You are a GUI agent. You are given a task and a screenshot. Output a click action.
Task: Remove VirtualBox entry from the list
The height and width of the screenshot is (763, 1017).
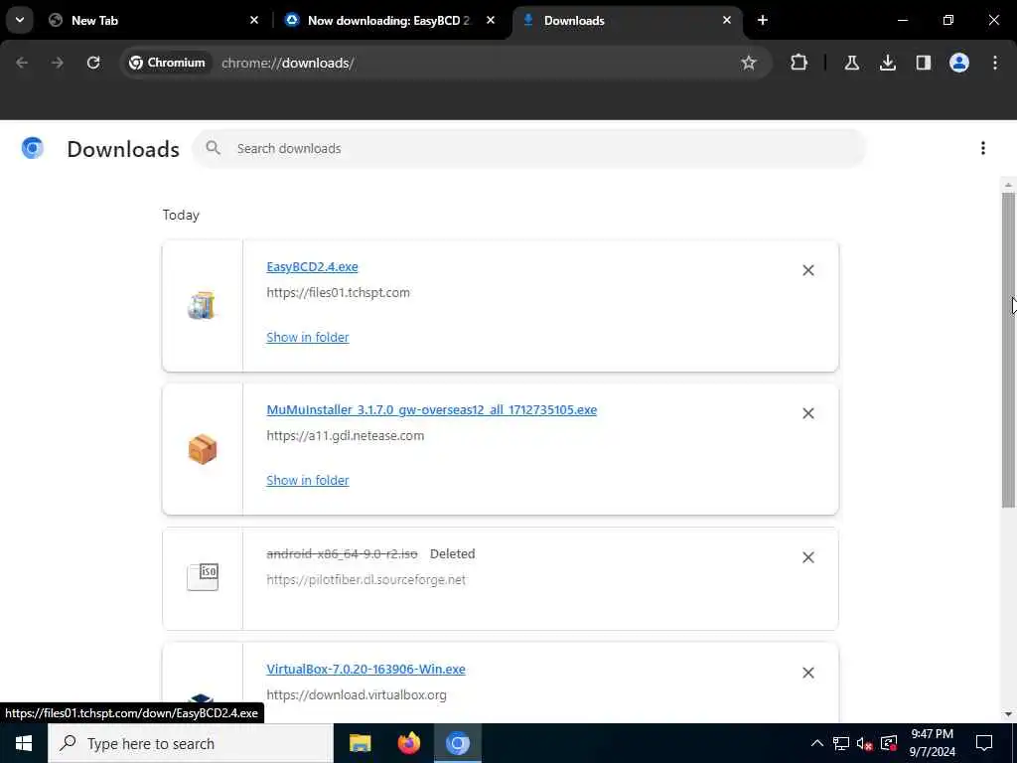(808, 673)
